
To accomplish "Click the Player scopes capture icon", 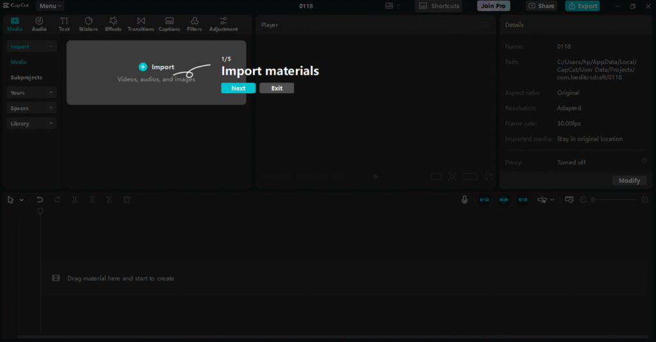I will point(452,176).
